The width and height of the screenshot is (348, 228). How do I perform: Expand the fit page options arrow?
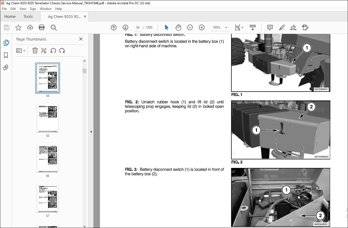(x=242, y=27)
